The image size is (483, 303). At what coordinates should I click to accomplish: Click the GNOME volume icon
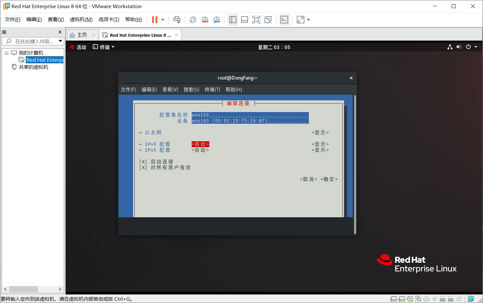pyautogui.click(x=459, y=47)
